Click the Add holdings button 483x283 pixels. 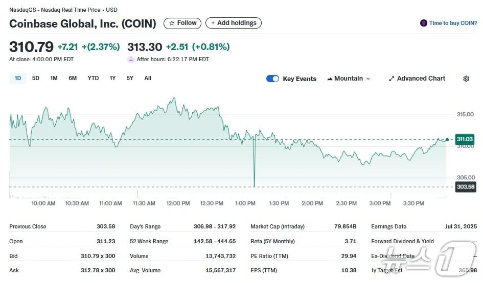coord(234,23)
